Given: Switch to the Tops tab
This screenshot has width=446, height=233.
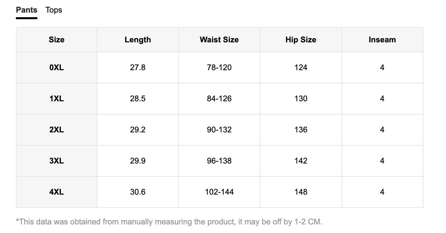Looking at the screenshot, I should coord(54,10).
